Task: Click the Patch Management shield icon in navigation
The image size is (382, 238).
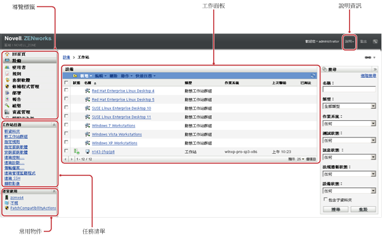Action: coord(8,87)
